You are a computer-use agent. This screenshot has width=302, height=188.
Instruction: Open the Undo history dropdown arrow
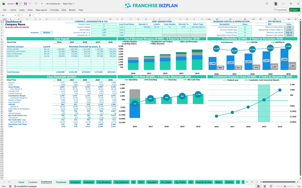pos(33,4)
